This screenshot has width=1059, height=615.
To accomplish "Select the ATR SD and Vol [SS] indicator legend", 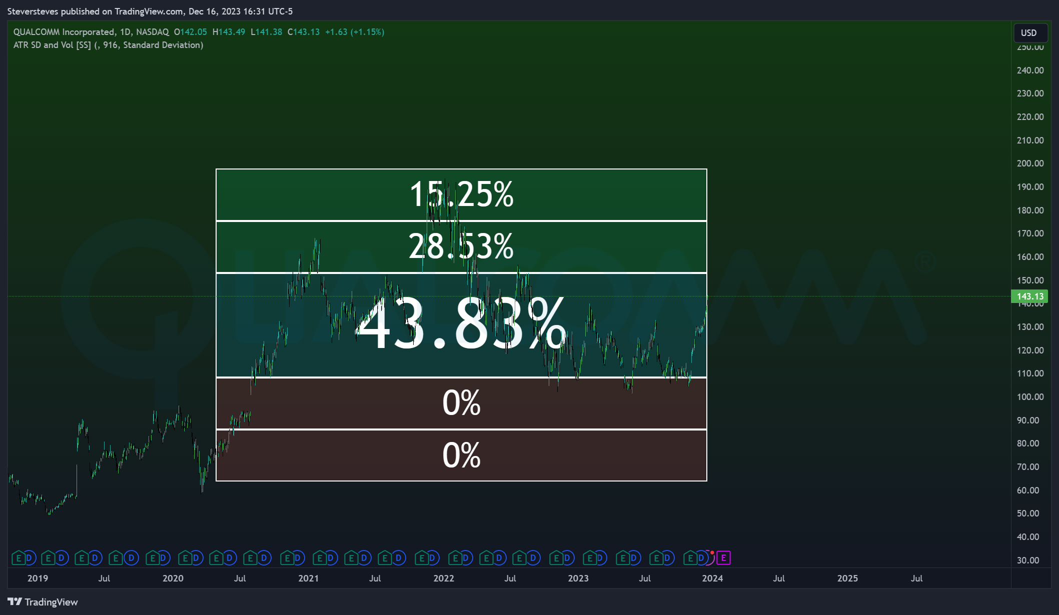I will (x=108, y=45).
